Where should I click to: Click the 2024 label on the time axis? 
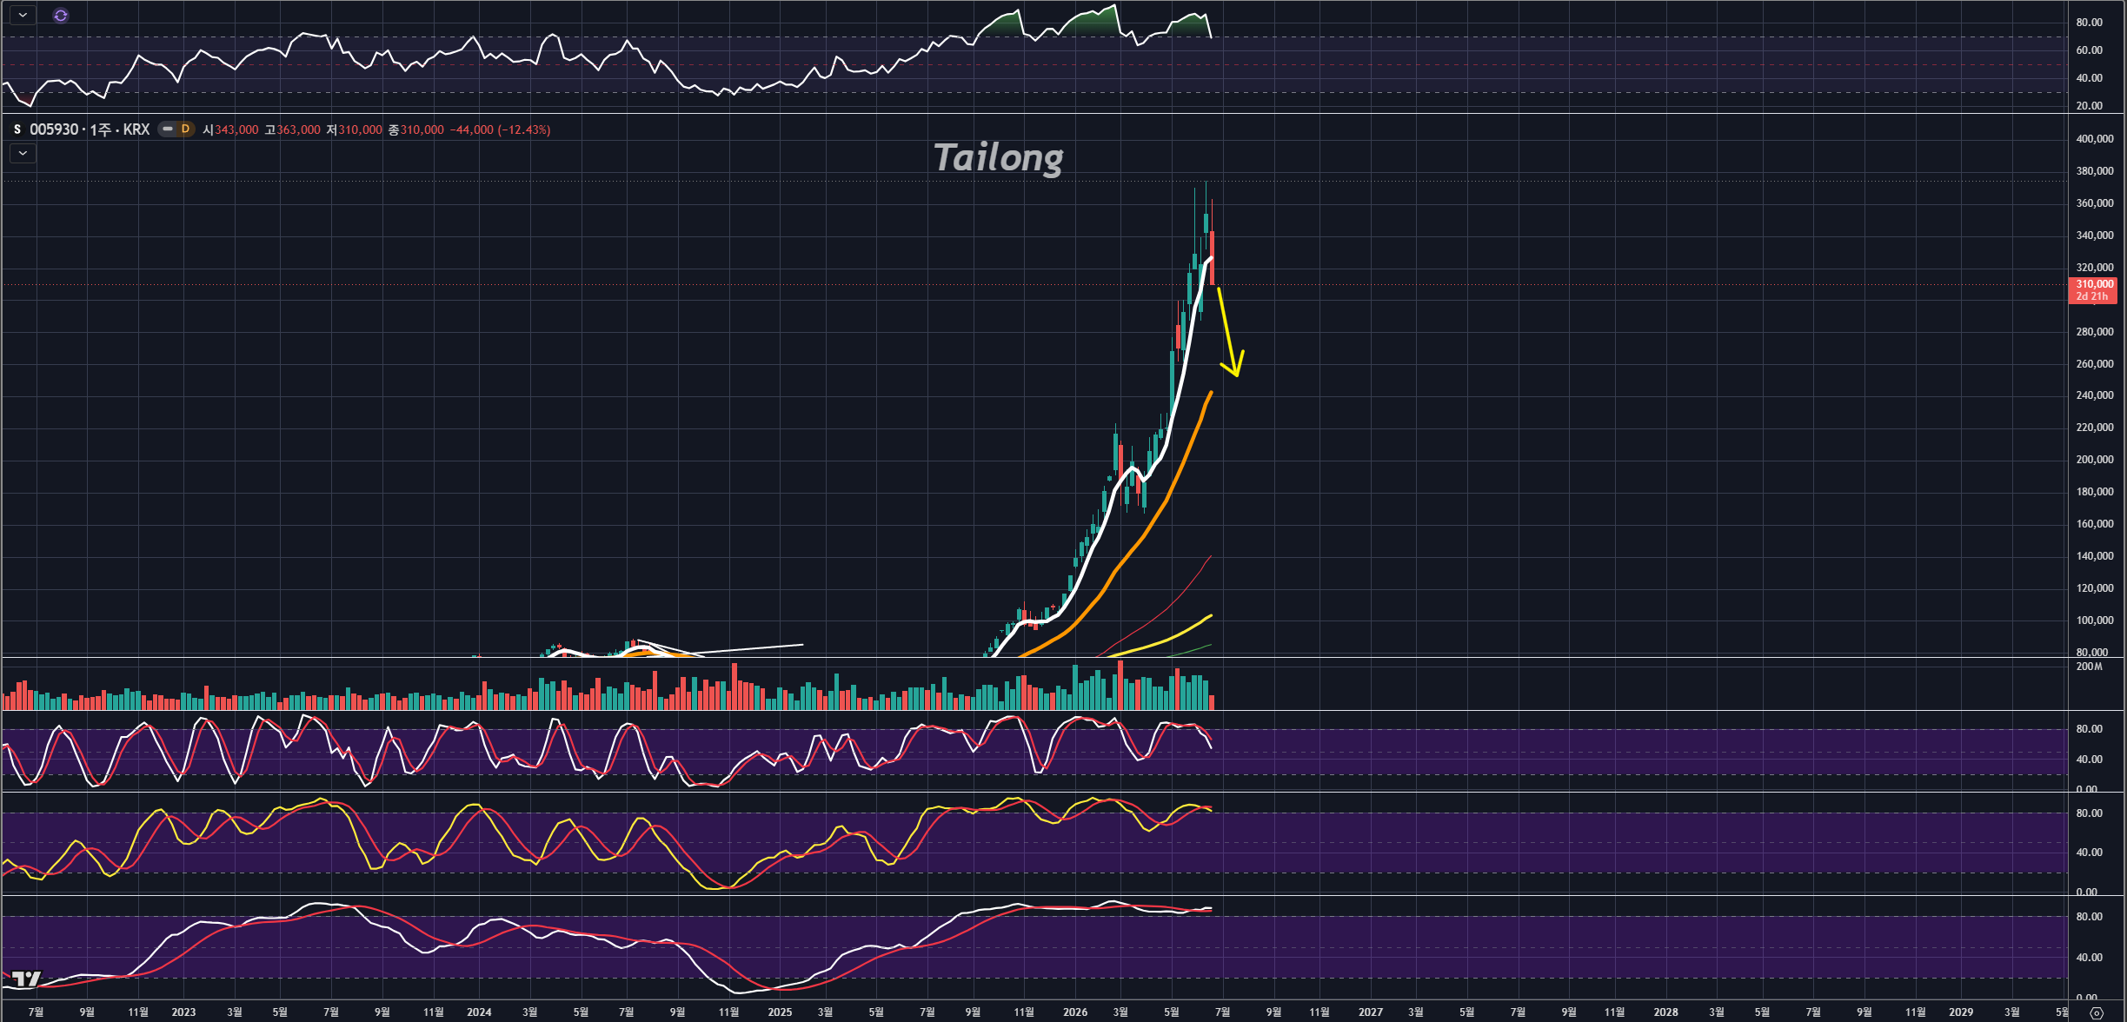pos(479,1012)
